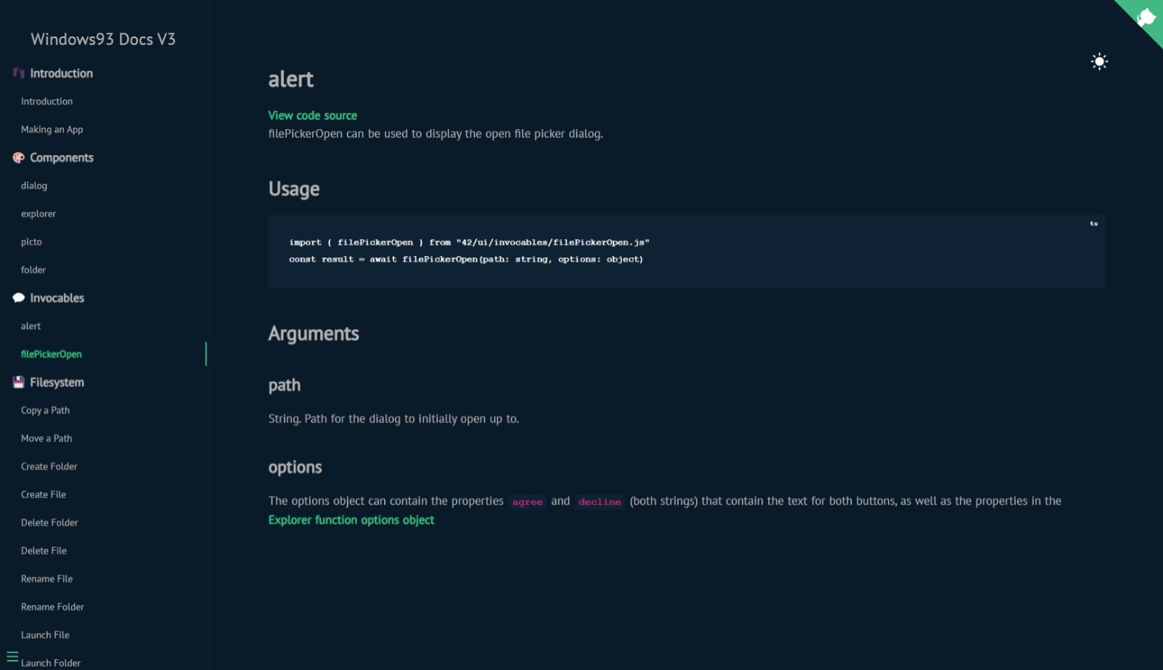The width and height of the screenshot is (1163, 670).
Task: Click the floppy disk Filesystem icon
Action: point(18,383)
